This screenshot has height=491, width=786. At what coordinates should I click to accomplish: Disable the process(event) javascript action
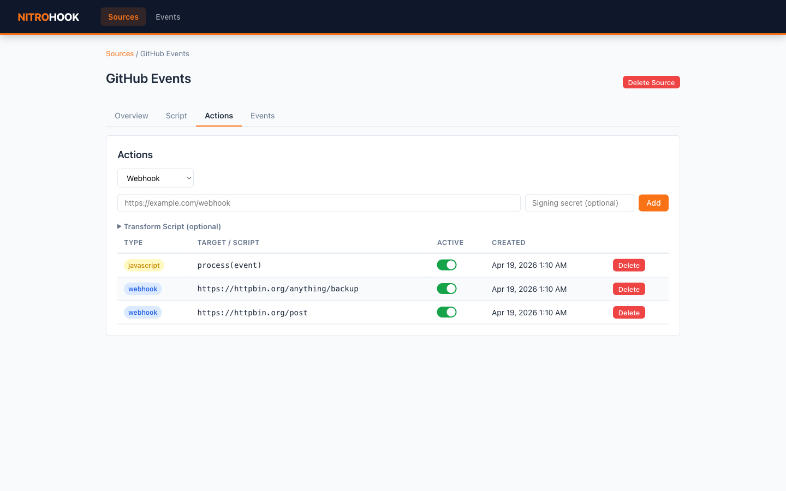446,265
